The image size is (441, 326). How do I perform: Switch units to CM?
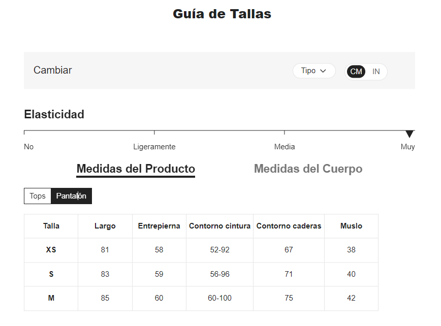pyautogui.click(x=356, y=72)
